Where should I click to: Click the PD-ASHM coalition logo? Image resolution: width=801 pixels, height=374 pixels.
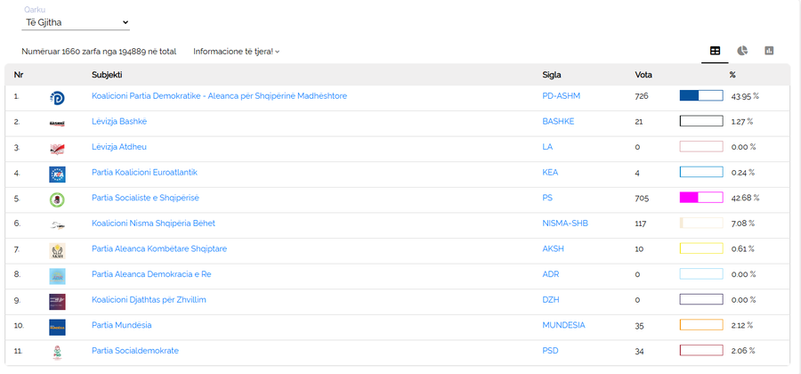pos(57,98)
